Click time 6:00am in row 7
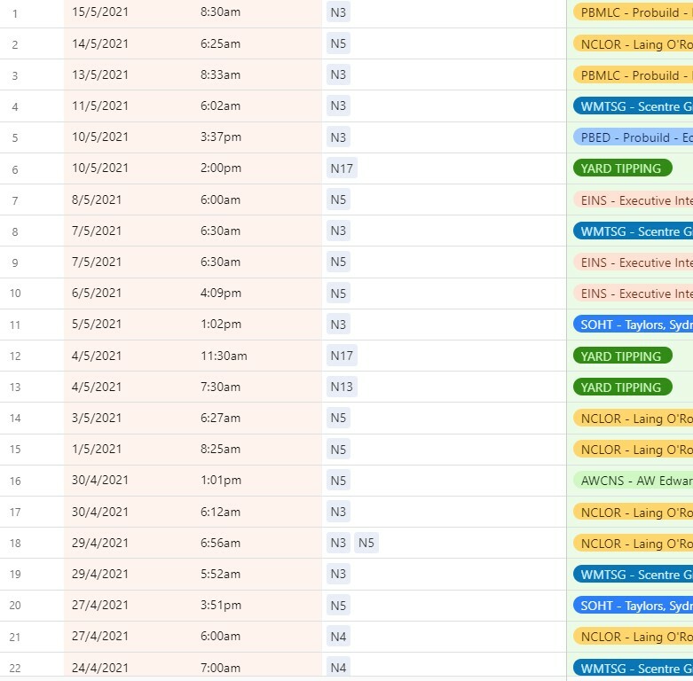The width and height of the screenshot is (693, 681). 220,200
